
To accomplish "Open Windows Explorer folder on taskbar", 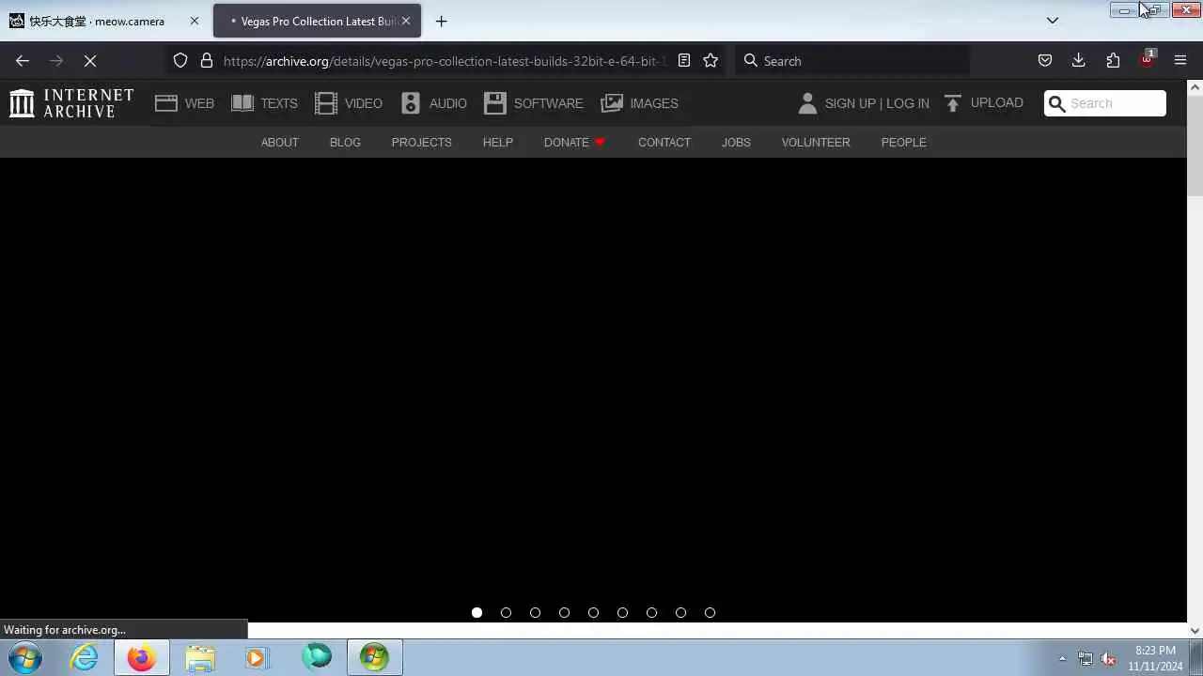I will [x=200, y=658].
